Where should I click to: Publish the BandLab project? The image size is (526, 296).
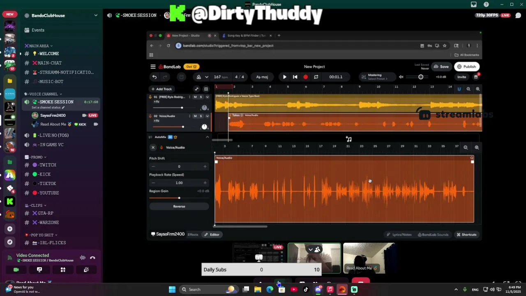[x=466, y=67]
